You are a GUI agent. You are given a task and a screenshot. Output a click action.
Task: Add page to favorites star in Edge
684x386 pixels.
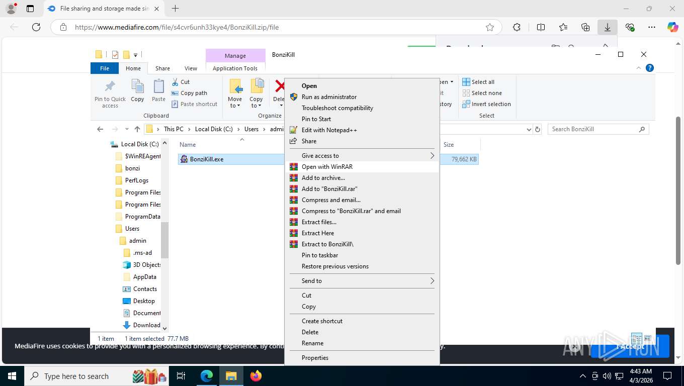click(490, 28)
